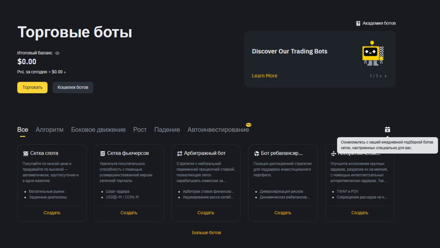
Task: Switch to the Алгоритм tab
Action: click(50, 130)
